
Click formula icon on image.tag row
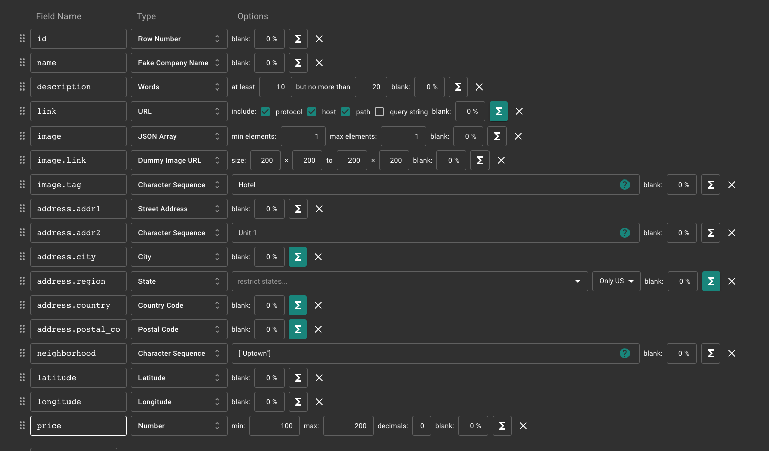pyautogui.click(x=711, y=185)
